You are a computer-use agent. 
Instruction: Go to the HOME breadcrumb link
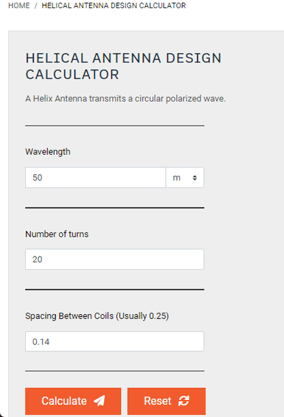click(x=19, y=6)
